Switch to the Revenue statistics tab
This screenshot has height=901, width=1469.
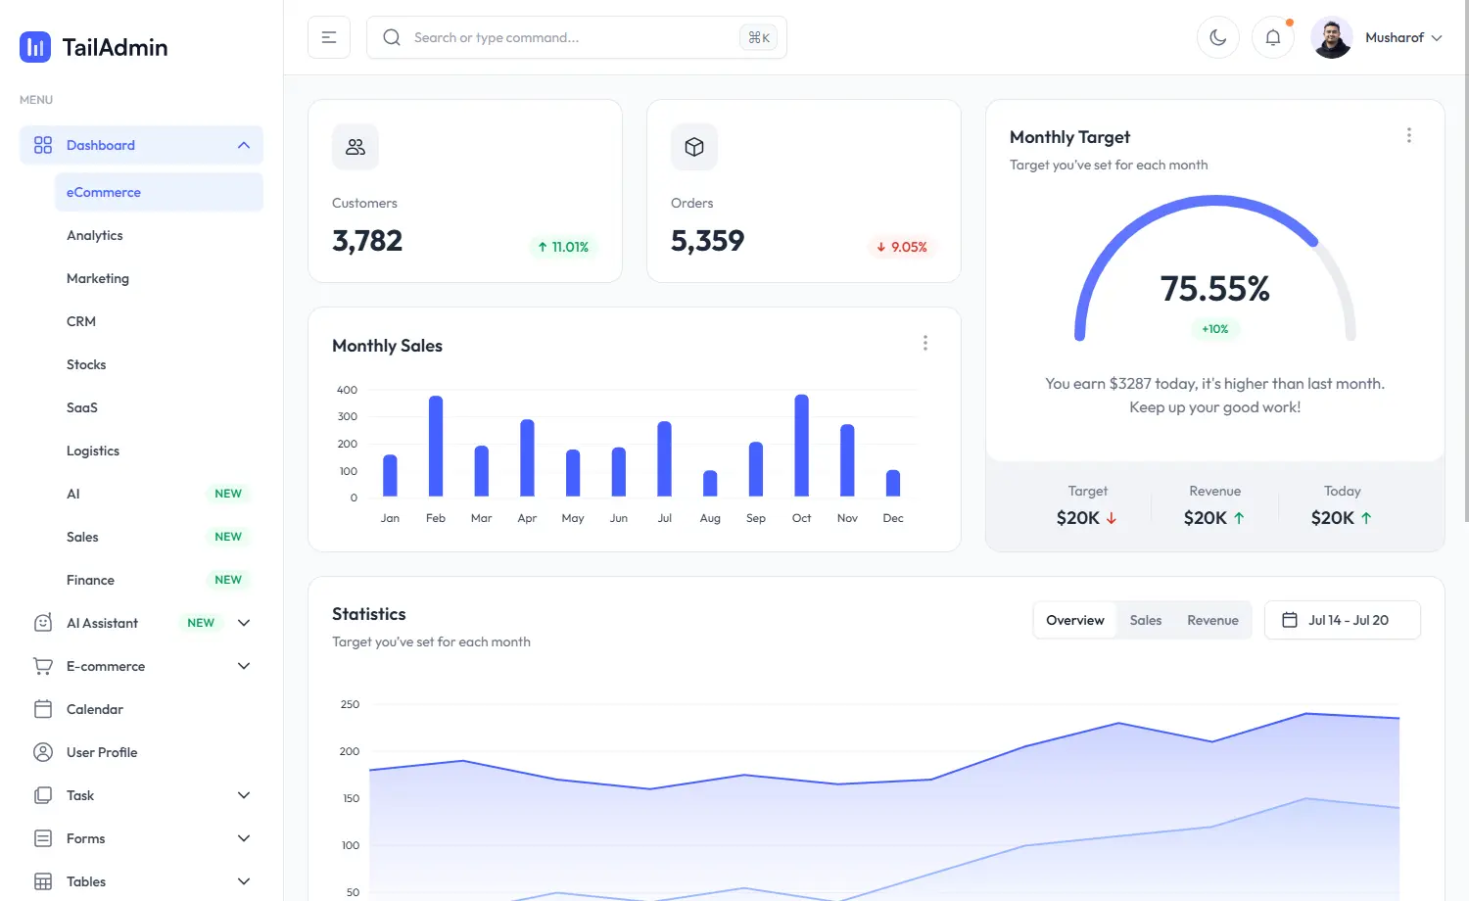pyautogui.click(x=1212, y=620)
